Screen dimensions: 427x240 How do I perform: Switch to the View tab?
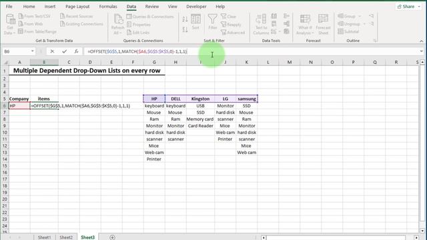point(172,6)
